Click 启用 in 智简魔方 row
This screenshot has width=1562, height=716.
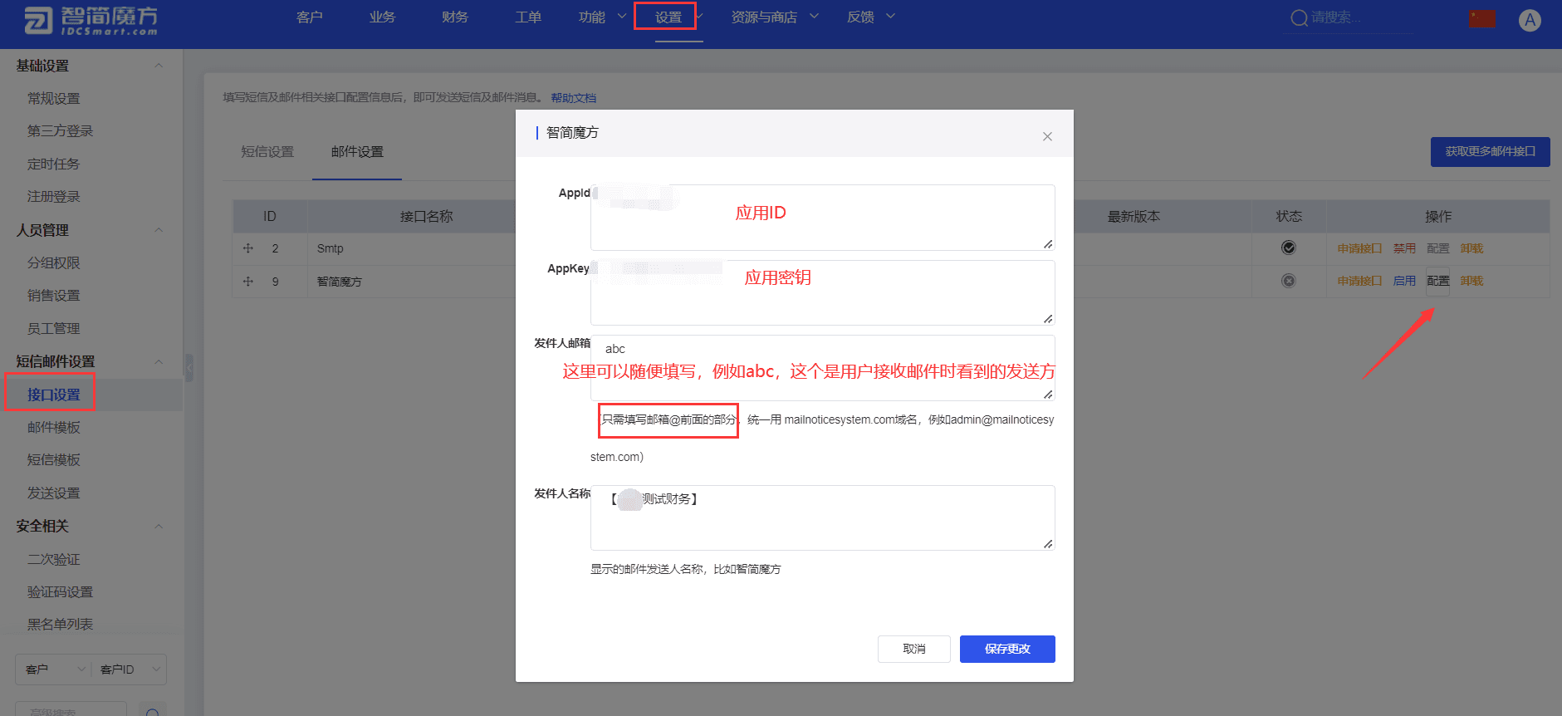point(1404,281)
